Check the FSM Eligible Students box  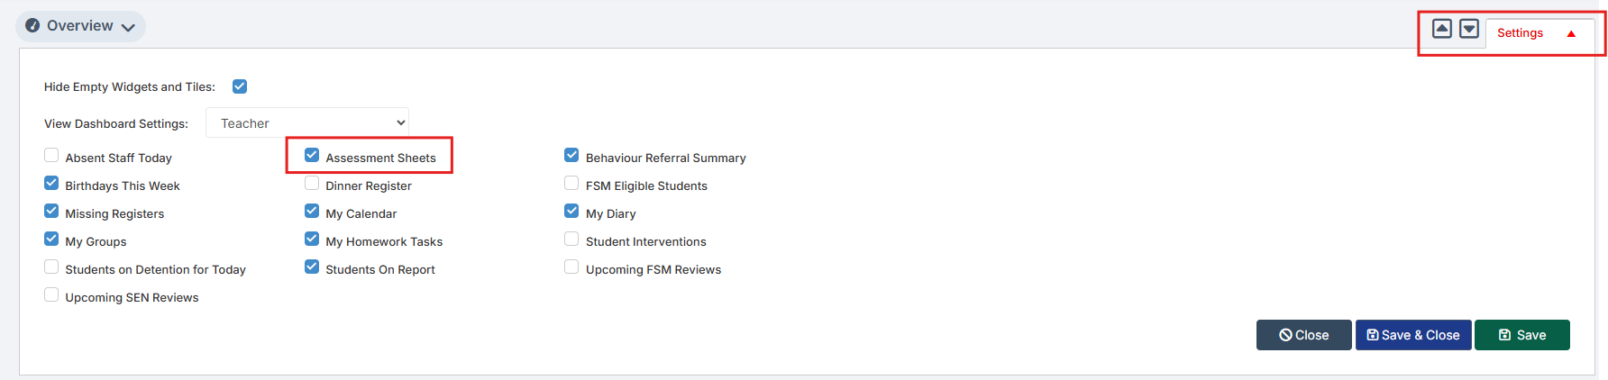coord(571,184)
